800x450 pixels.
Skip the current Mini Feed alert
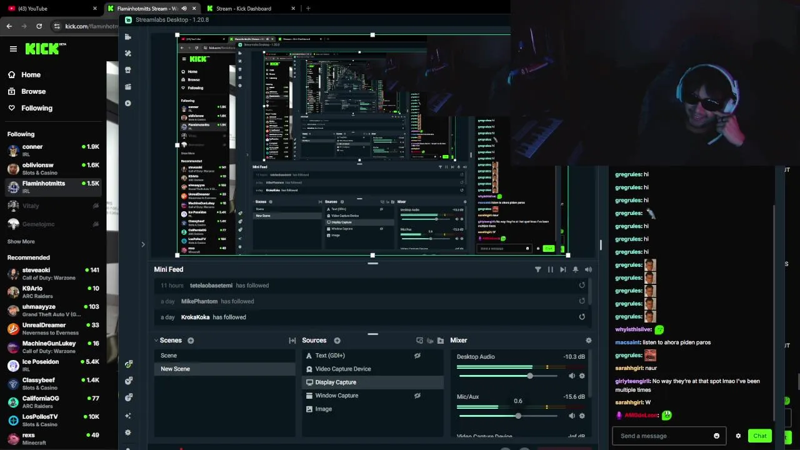(x=562, y=269)
